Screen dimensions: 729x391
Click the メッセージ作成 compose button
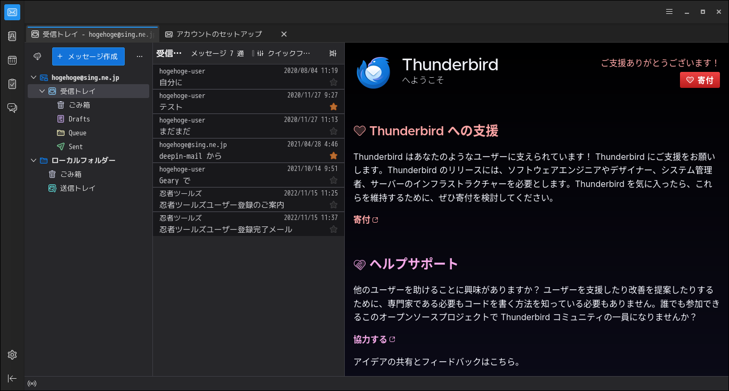(x=88, y=56)
